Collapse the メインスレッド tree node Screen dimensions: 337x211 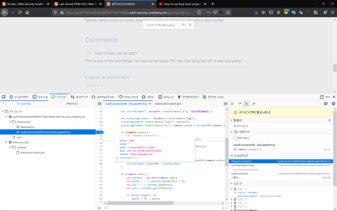click(2, 111)
